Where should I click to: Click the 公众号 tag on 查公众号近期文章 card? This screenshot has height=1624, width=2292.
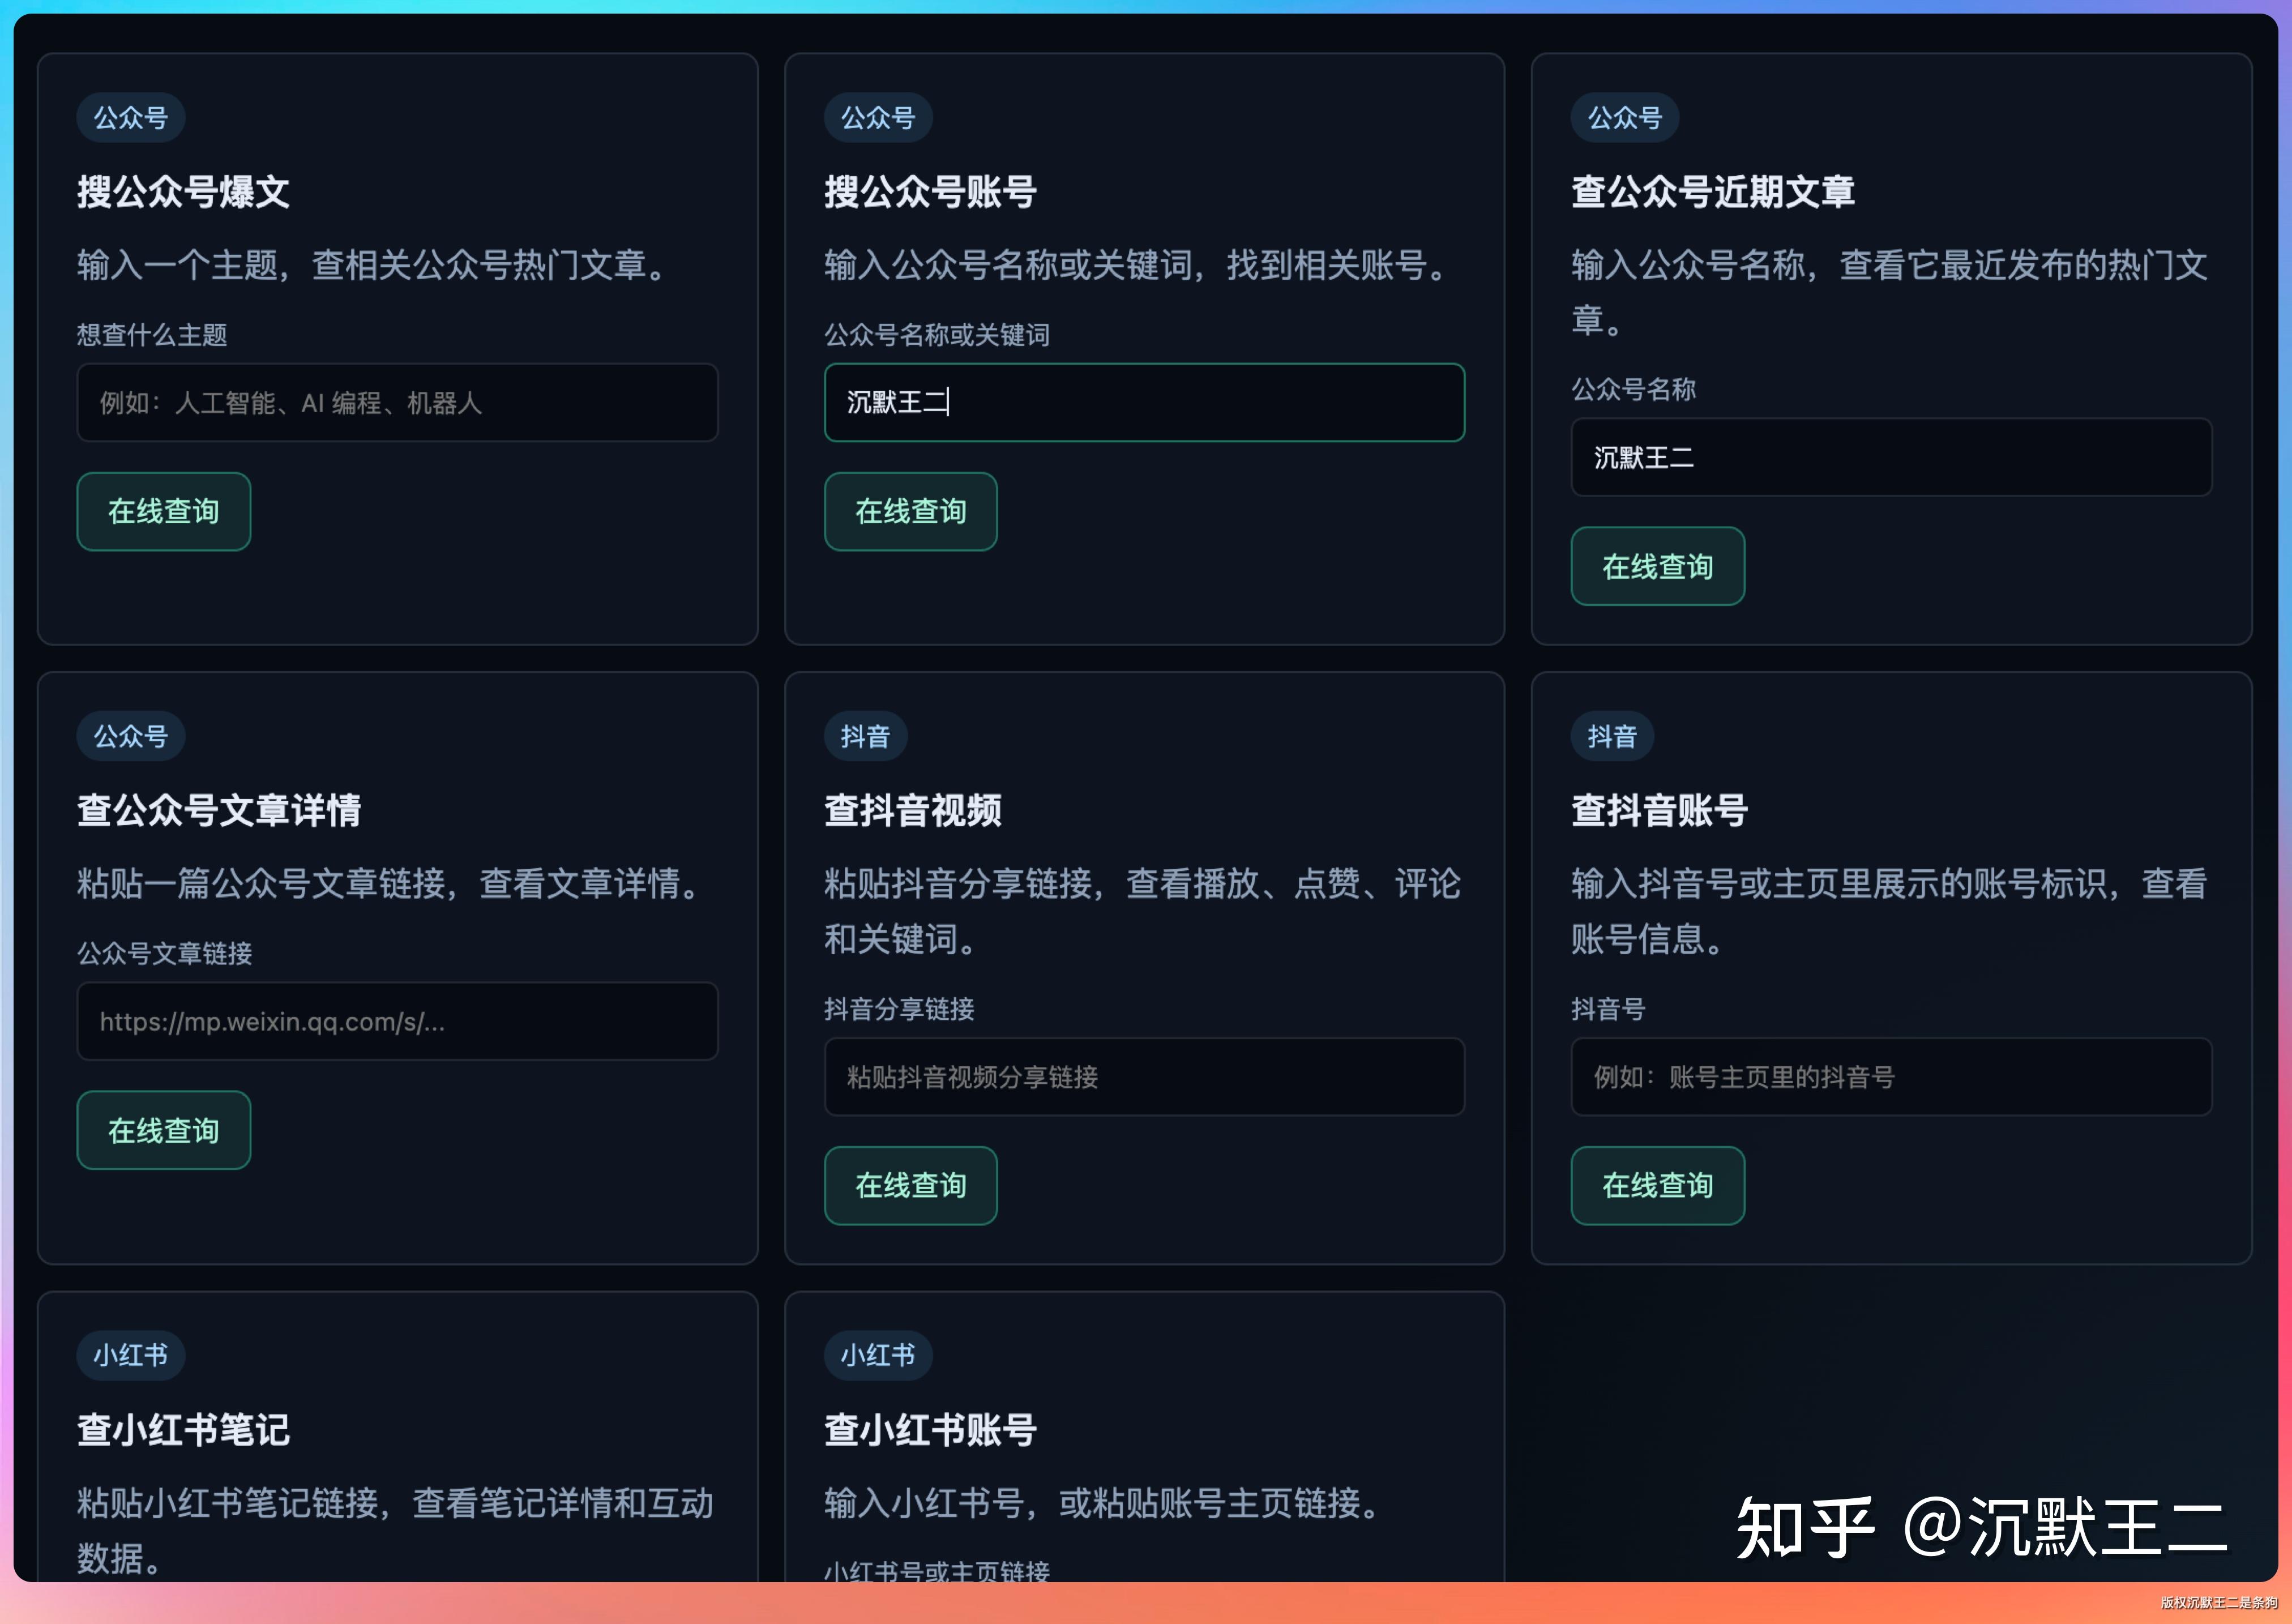(1625, 118)
